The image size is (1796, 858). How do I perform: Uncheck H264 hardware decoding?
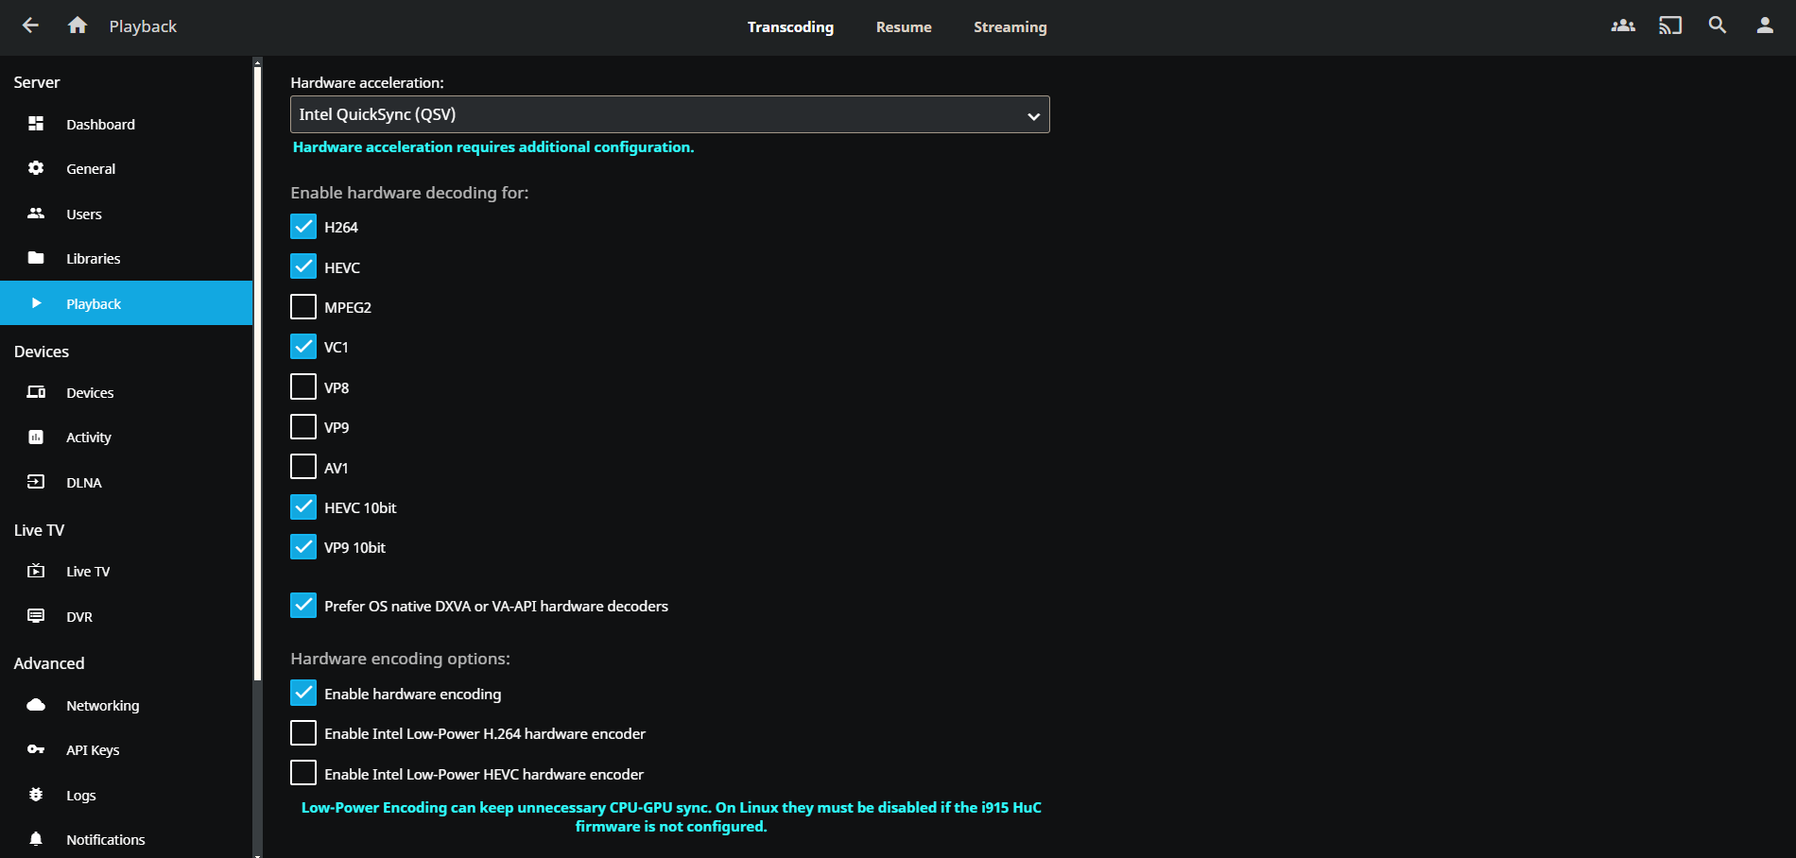[303, 227]
